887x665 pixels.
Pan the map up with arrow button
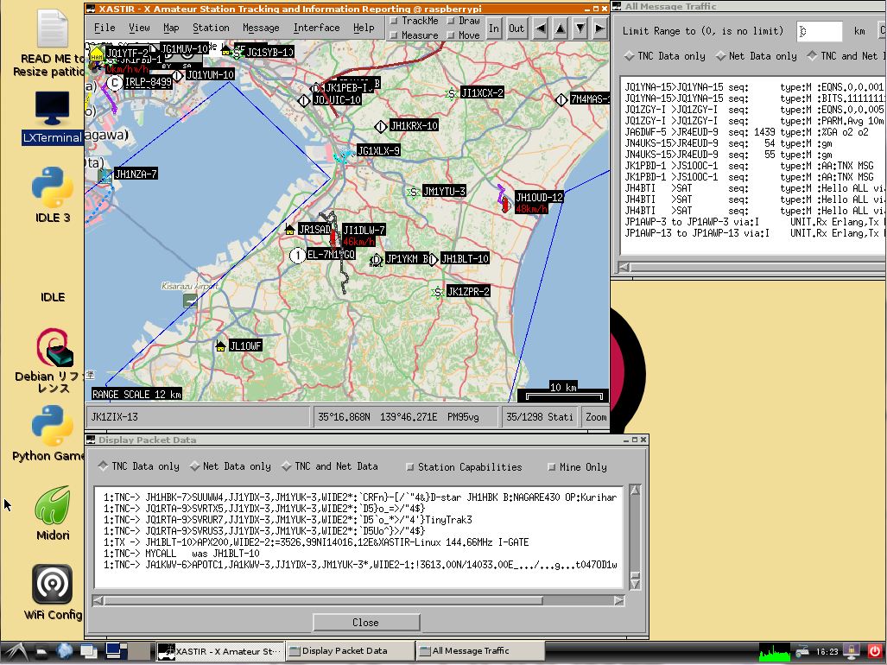[561, 28]
